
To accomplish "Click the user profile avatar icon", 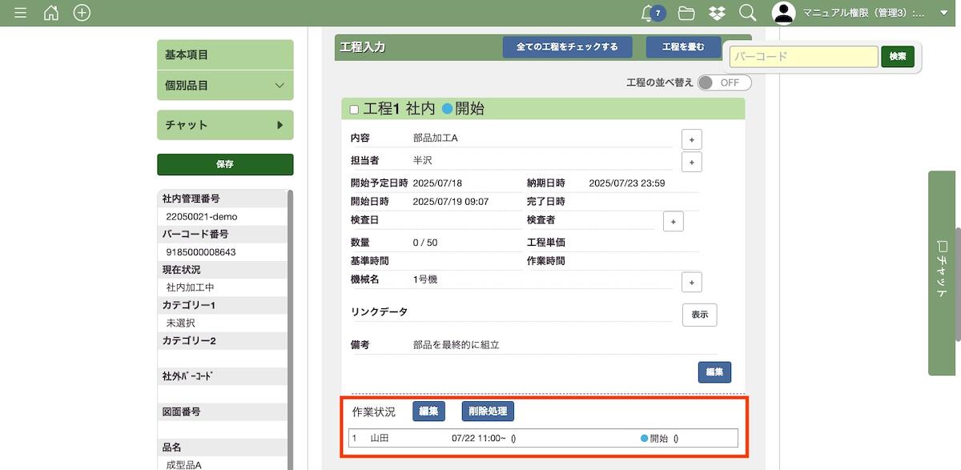I will [783, 13].
